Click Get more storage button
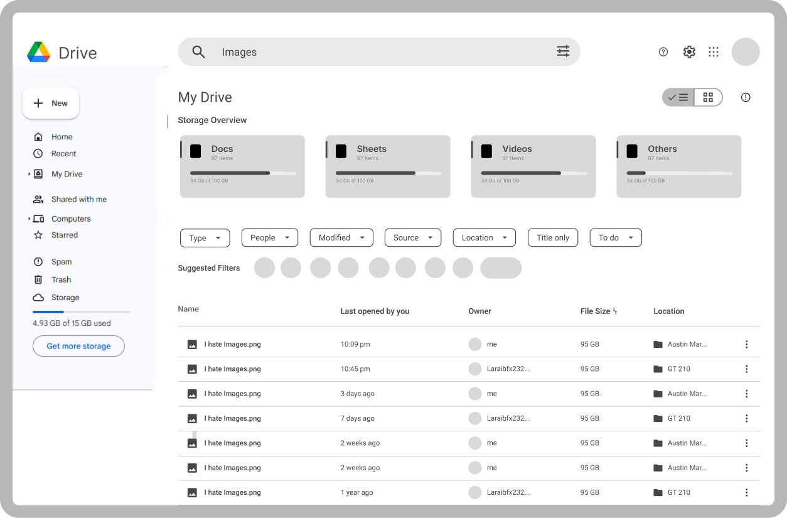The height and width of the screenshot is (518, 787). pyautogui.click(x=78, y=346)
